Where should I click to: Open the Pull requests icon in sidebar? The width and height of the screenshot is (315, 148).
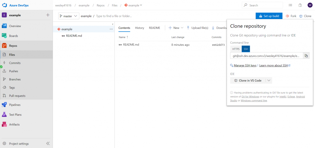[4, 96]
